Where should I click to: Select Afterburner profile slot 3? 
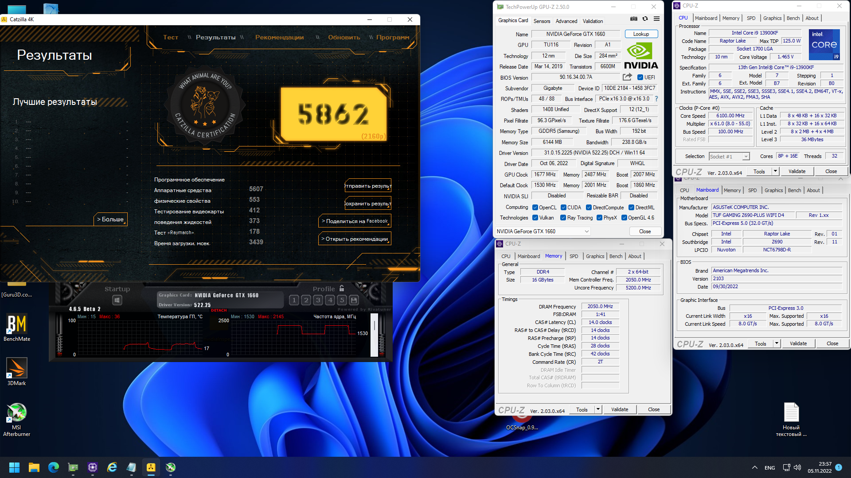(x=318, y=300)
